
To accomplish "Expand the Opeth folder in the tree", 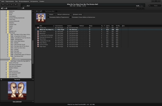I will click(x=6, y=26).
